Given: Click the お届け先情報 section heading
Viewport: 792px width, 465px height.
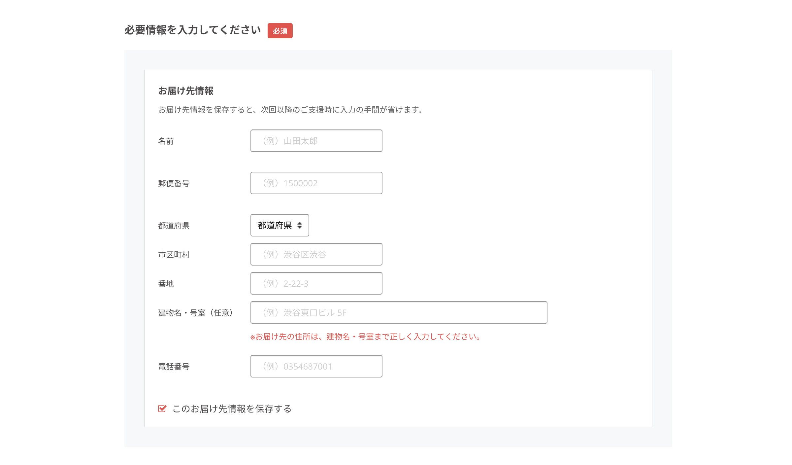Looking at the screenshot, I should 186,91.
